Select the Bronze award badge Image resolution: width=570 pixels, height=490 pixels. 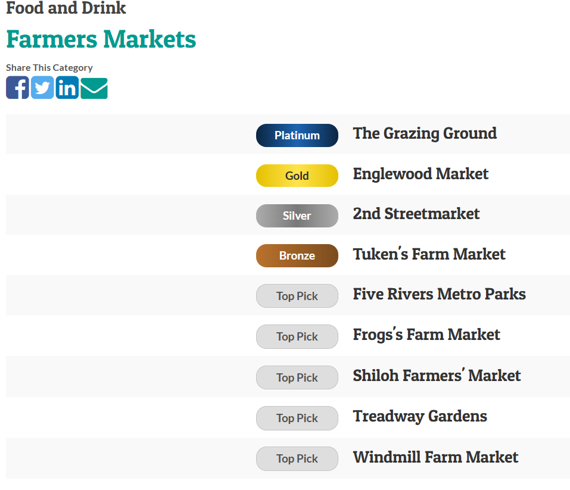click(x=297, y=255)
